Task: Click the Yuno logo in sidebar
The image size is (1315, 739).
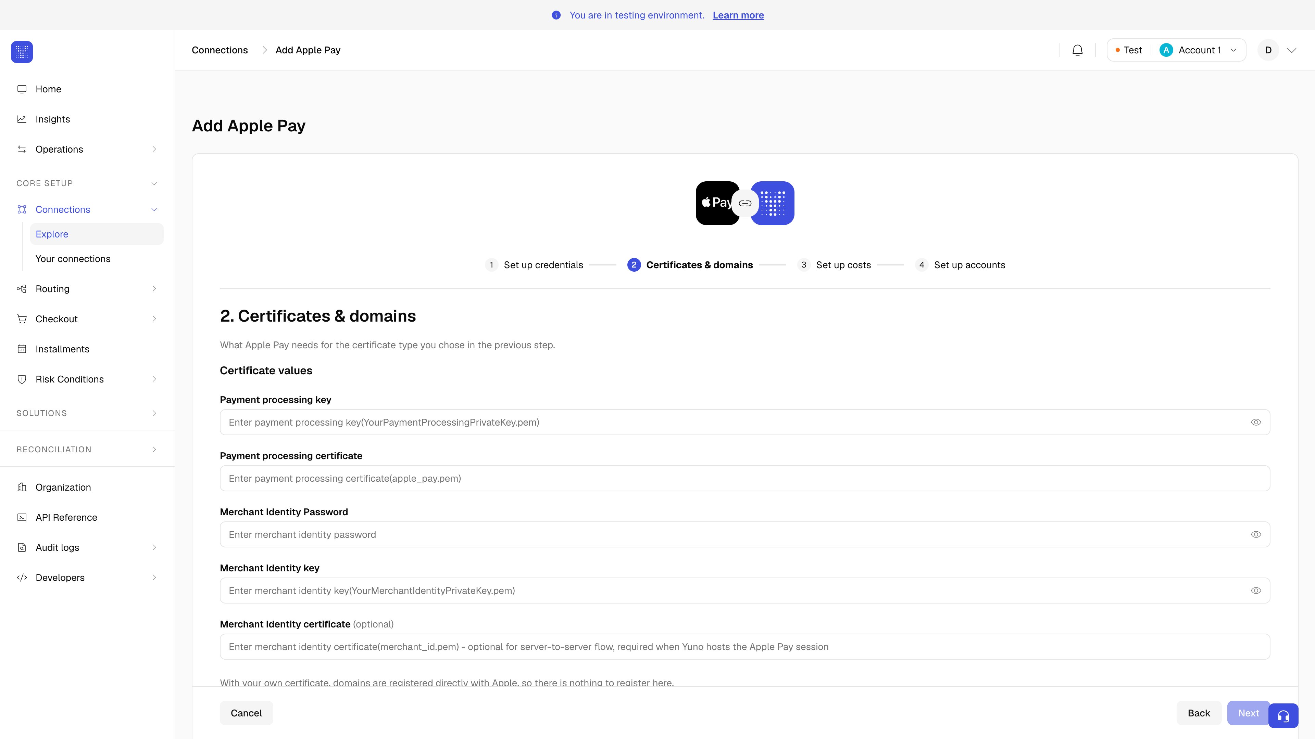Action: 22,52
